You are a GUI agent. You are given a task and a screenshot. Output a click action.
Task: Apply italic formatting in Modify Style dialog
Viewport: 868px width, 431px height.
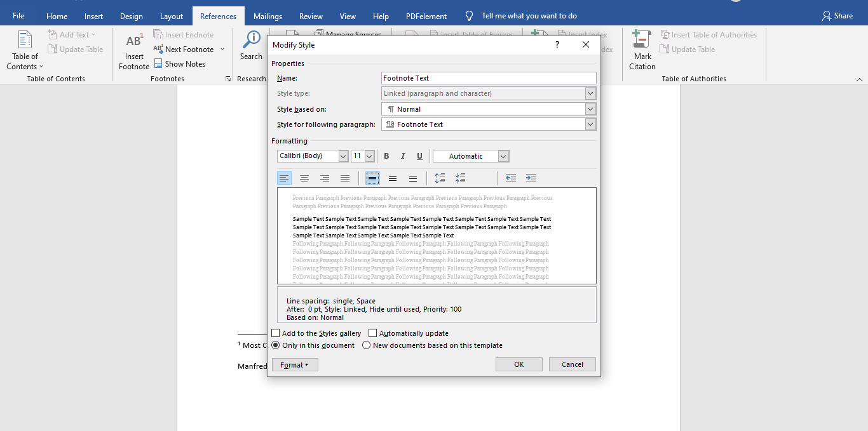[x=403, y=156]
